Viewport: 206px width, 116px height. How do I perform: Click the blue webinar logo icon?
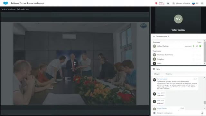5,3
